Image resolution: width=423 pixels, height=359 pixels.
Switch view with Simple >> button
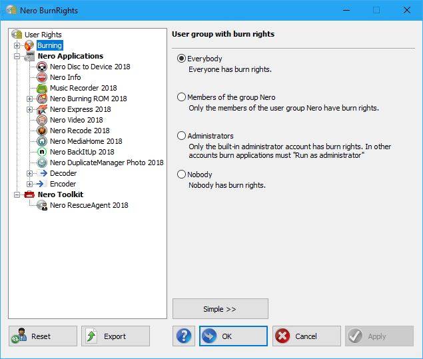220,308
